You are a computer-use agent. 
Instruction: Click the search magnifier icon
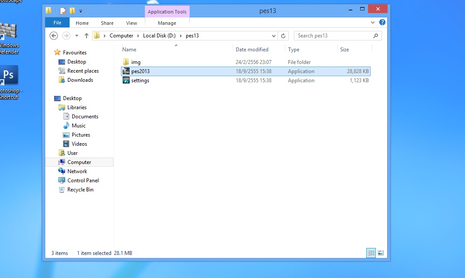tap(375, 36)
